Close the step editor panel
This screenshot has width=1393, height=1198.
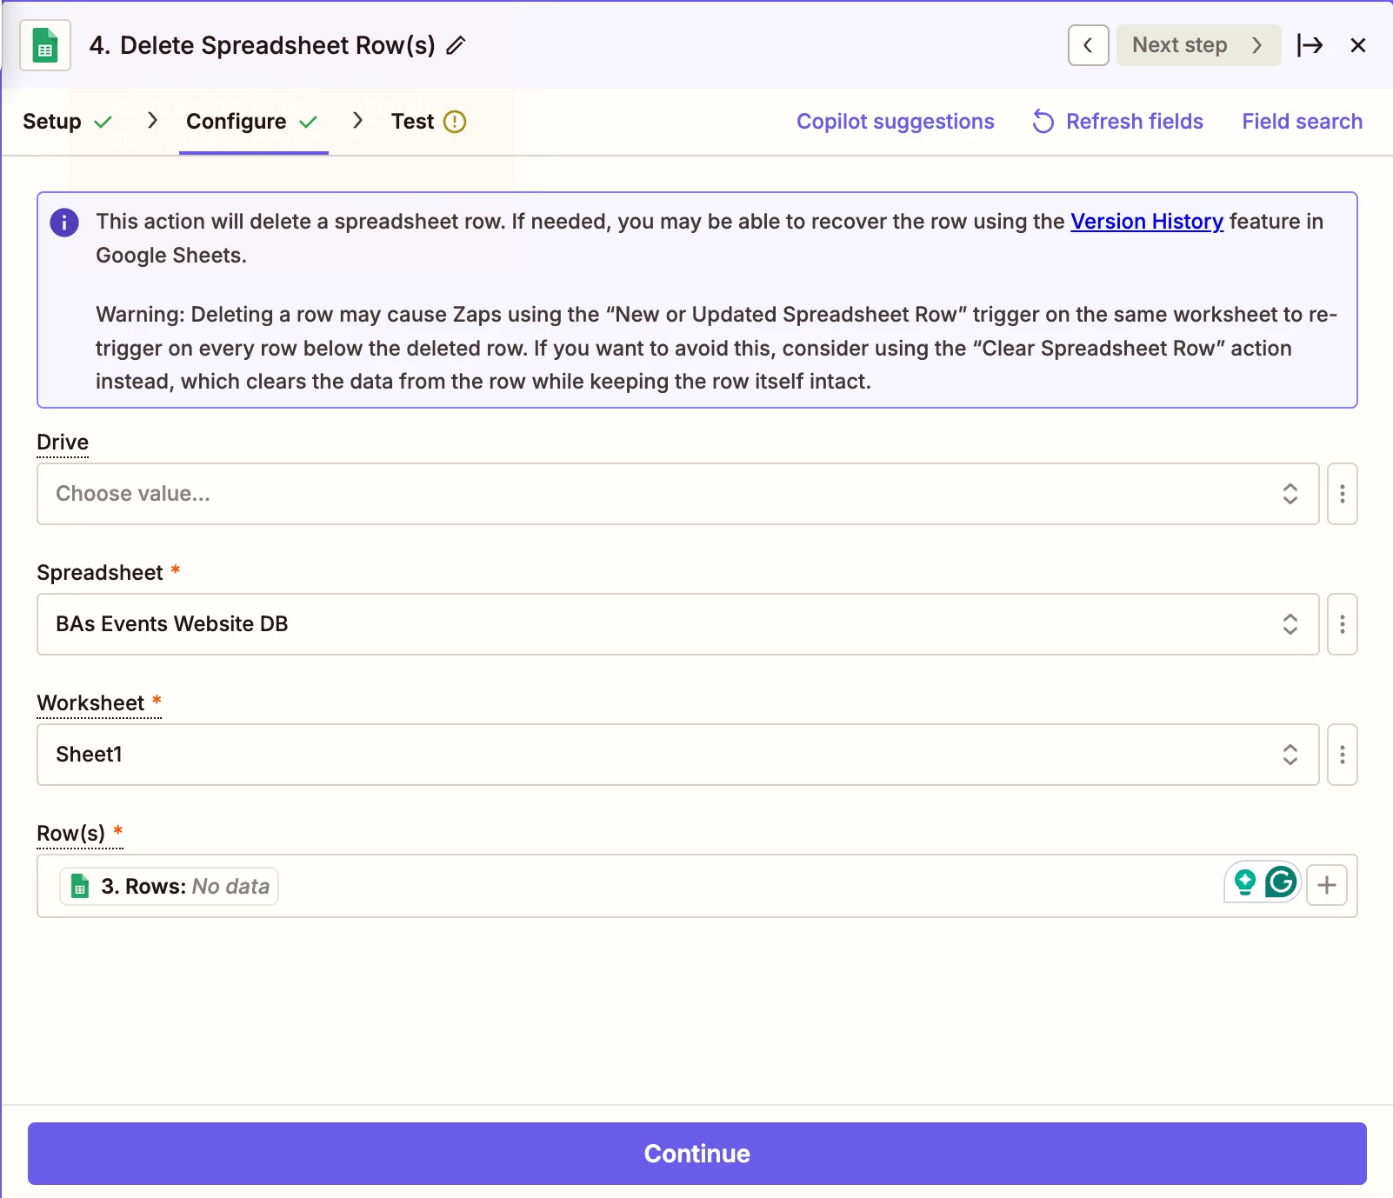click(1358, 45)
